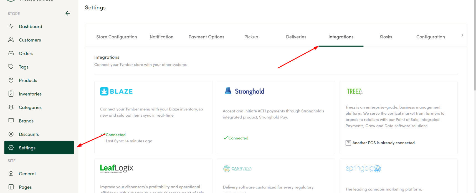
Task: Click the Brands book icon
Action: 11,121
